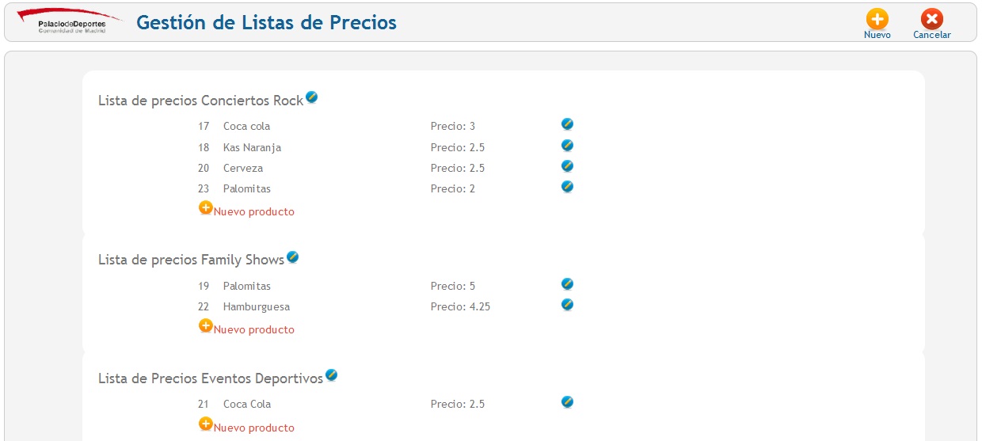This screenshot has width=982, height=441.
Task: Select the Lista de precios Conciertos Rock heading
Action: (201, 101)
